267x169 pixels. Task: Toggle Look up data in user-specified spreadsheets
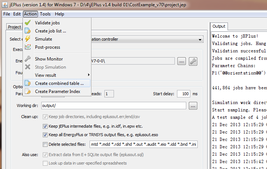pos(45,163)
